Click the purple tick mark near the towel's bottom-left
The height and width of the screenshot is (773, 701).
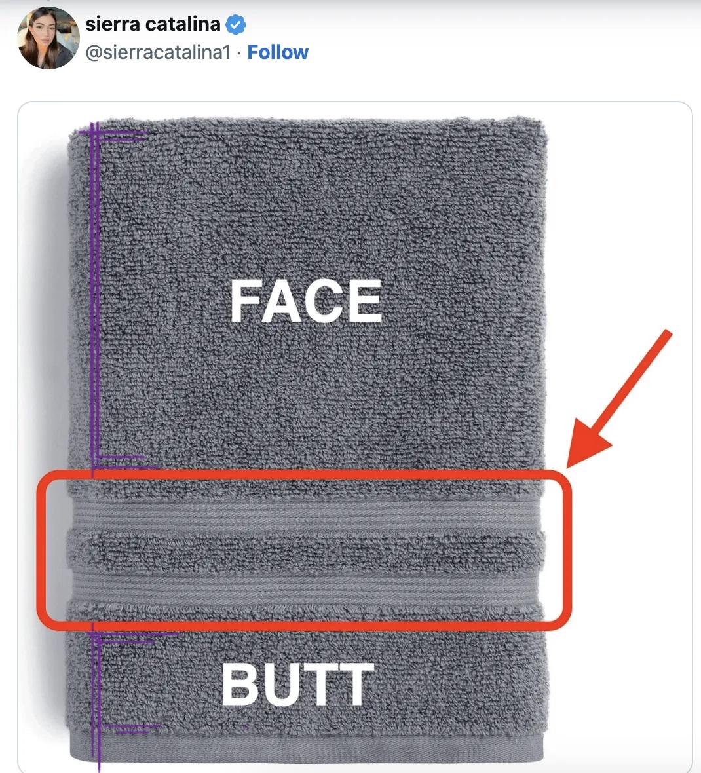(131, 726)
